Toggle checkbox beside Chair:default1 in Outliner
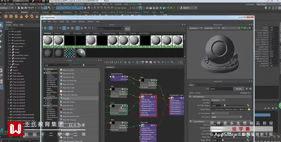281x142 pixels. pos(11,76)
